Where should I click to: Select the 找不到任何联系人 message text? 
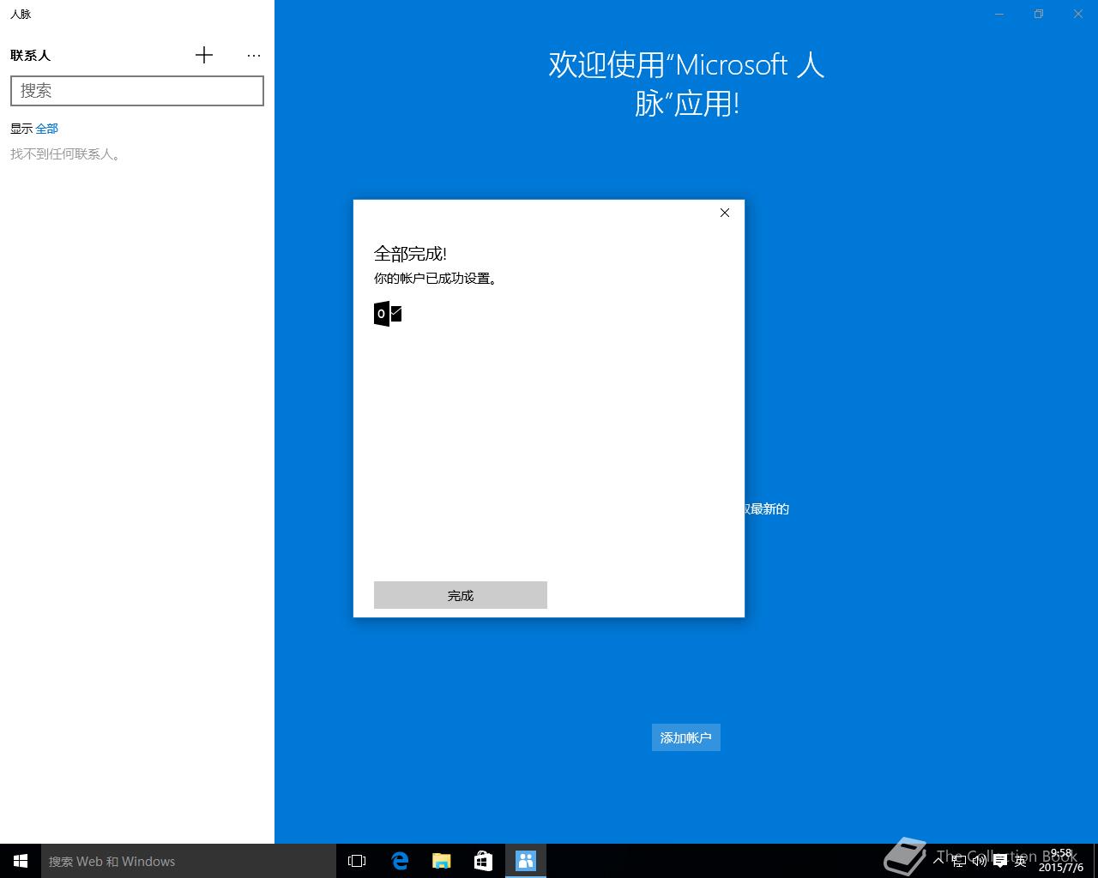tap(66, 154)
